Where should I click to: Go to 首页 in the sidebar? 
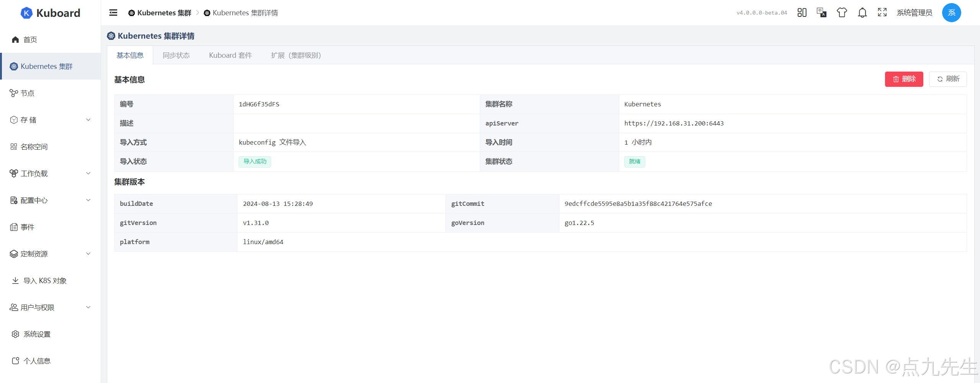click(51, 39)
